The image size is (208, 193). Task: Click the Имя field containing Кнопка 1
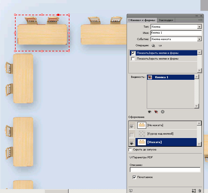[176, 33]
